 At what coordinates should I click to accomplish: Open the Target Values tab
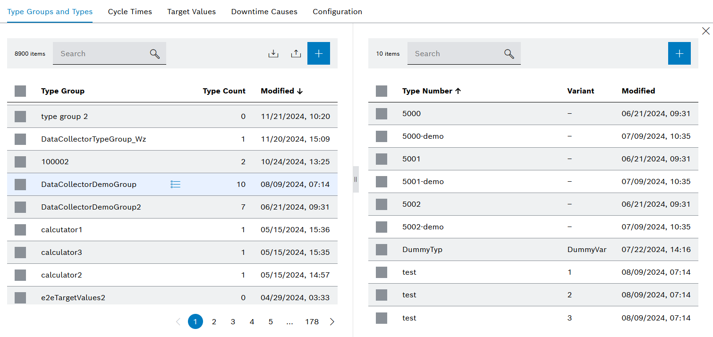[x=191, y=12]
